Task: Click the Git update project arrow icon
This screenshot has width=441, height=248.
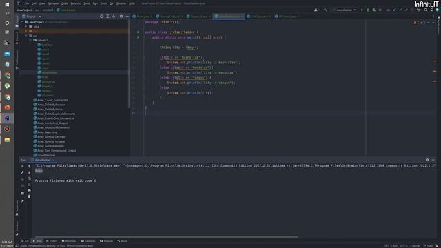Action: pos(394,10)
